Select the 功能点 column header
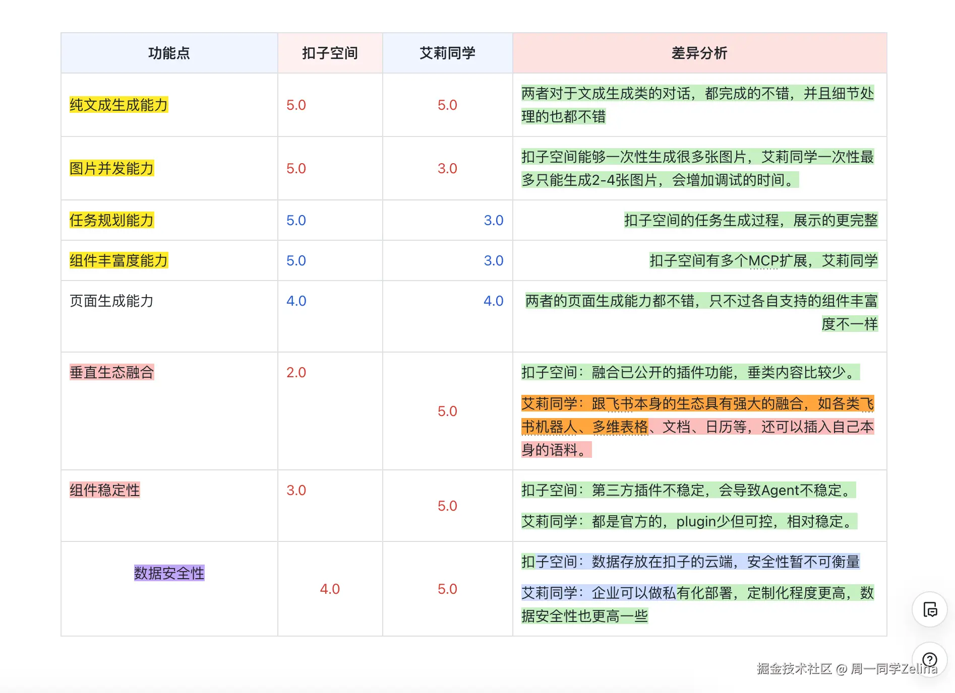The height and width of the screenshot is (693, 955). (x=169, y=53)
